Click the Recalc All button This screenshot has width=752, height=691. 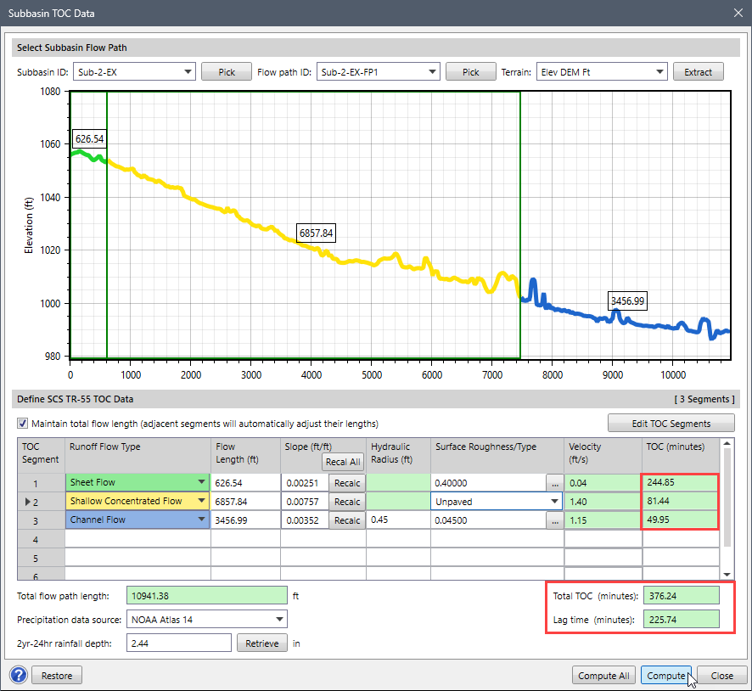pyautogui.click(x=343, y=462)
